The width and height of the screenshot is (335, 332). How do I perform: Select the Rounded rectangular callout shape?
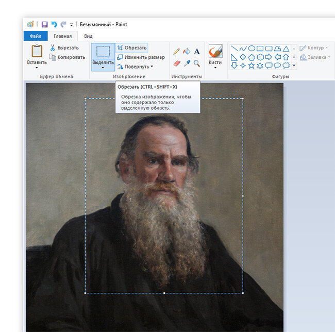269,65
